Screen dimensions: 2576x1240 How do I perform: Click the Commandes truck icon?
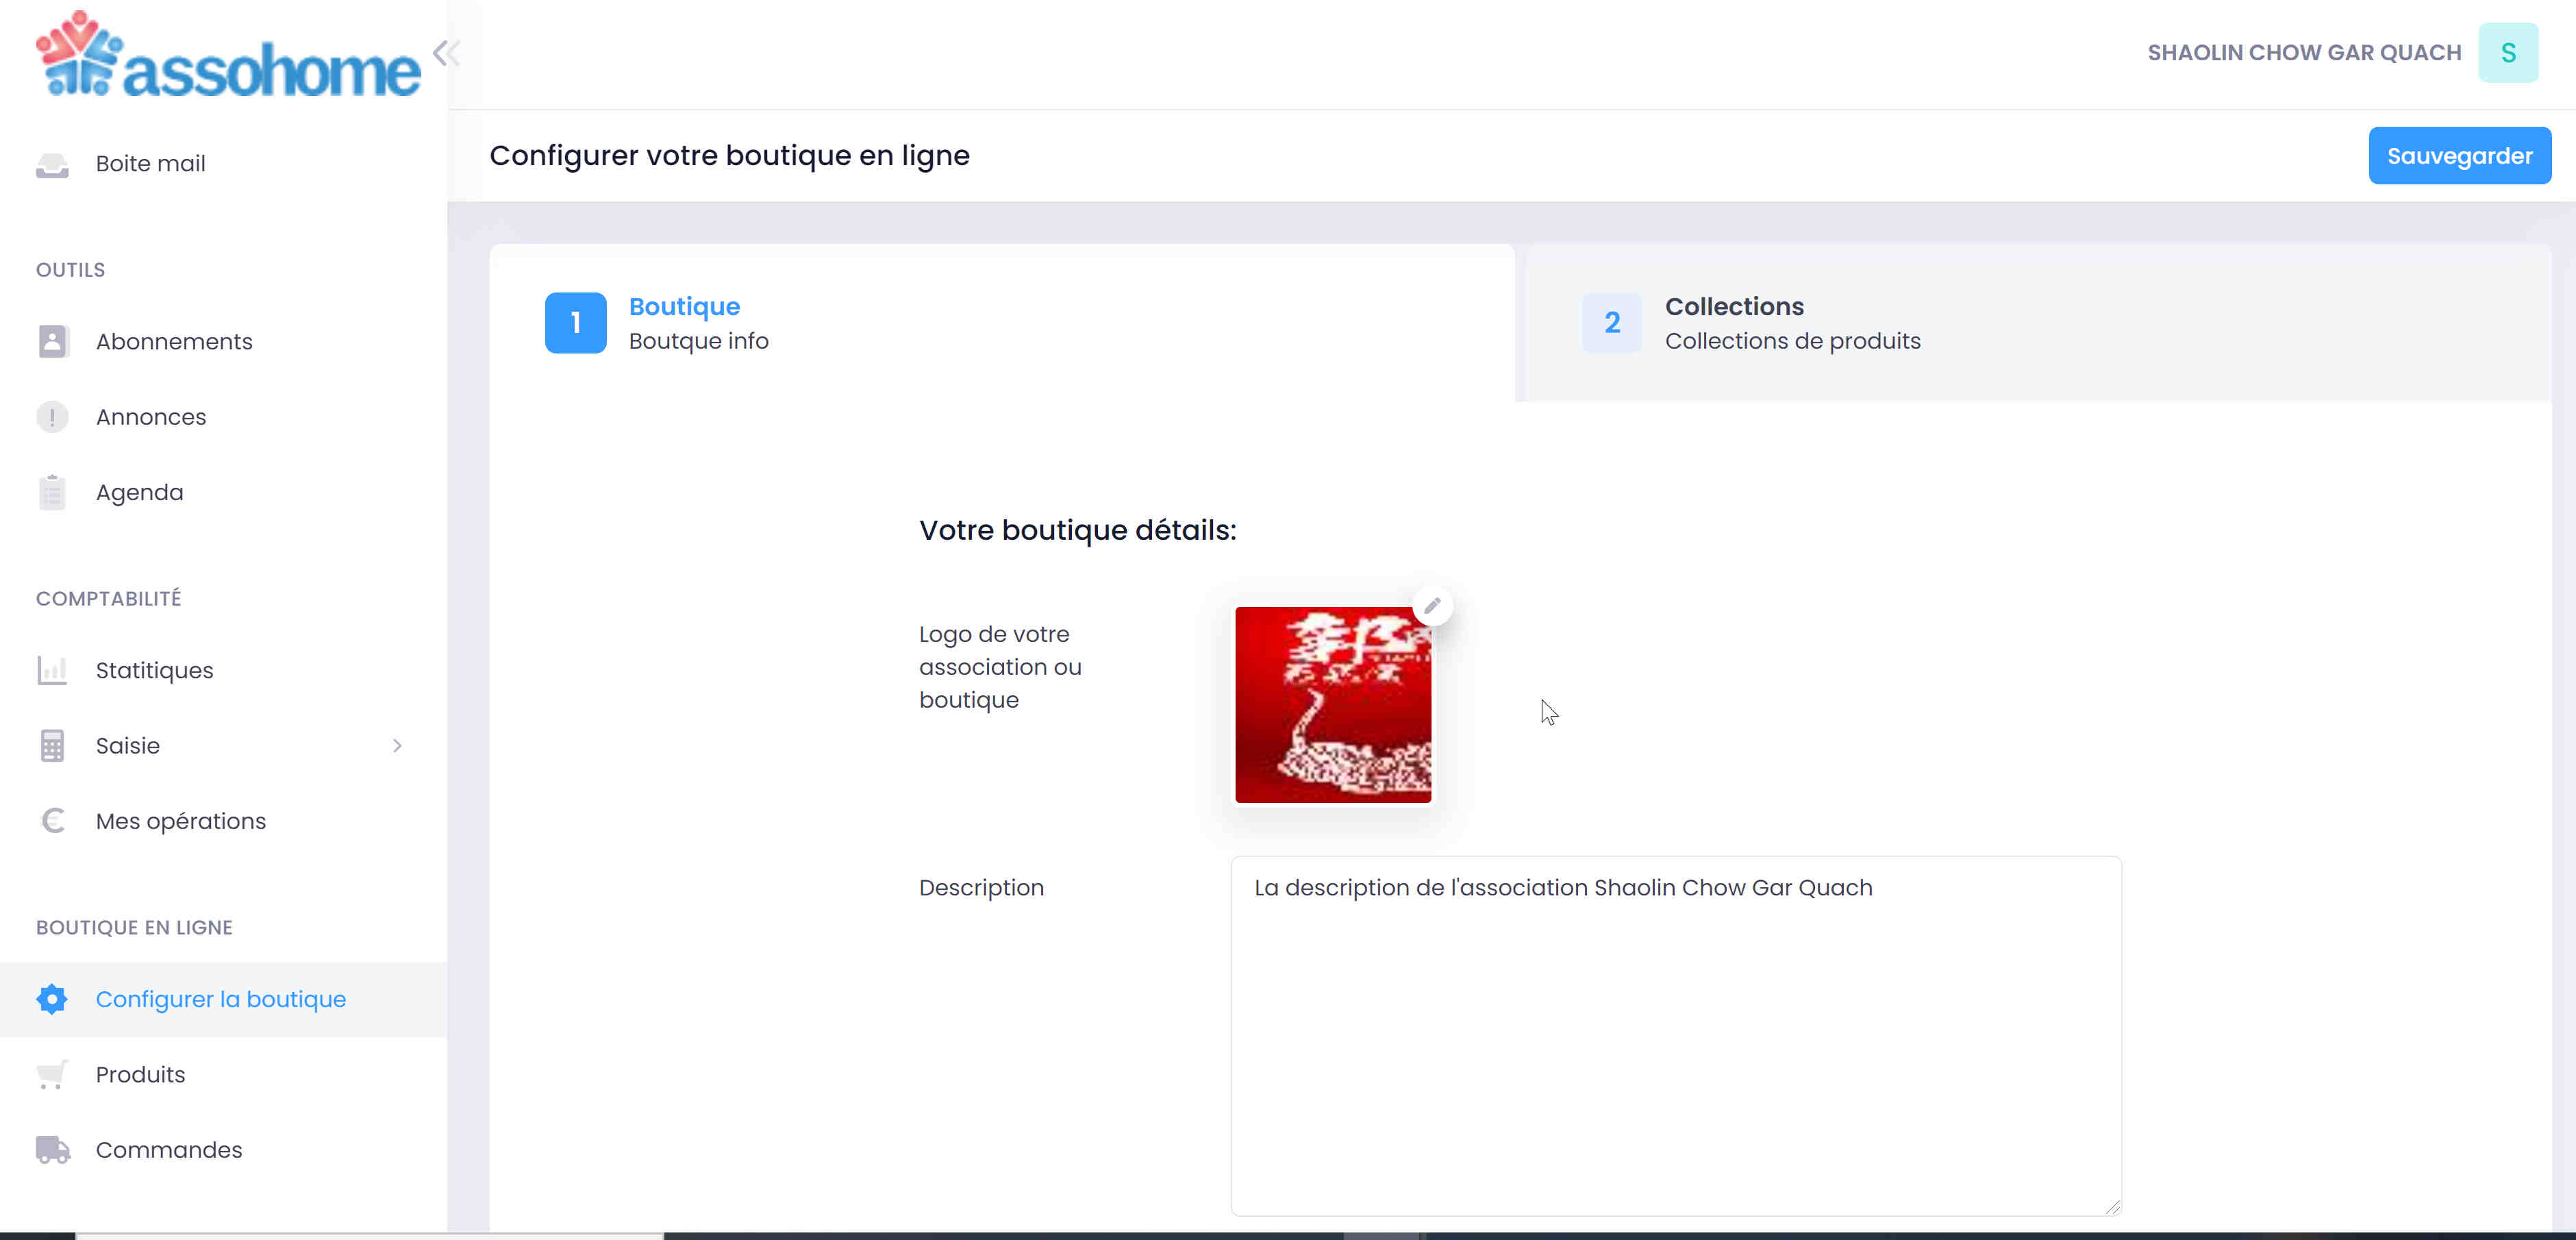[x=52, y=1150]
